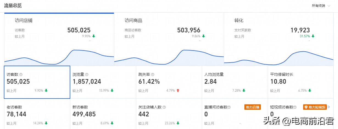
Task: Click the green down arrow beside 15.99%
Action: pos(112,90)
